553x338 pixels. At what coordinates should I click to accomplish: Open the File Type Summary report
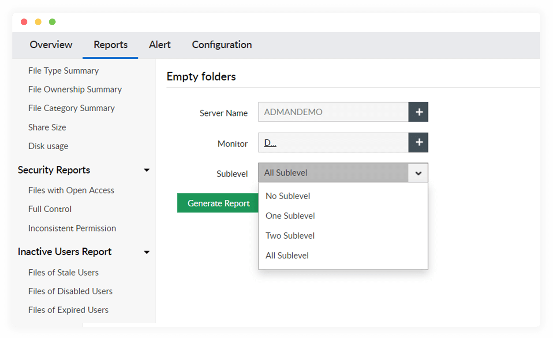coord(63,71)
